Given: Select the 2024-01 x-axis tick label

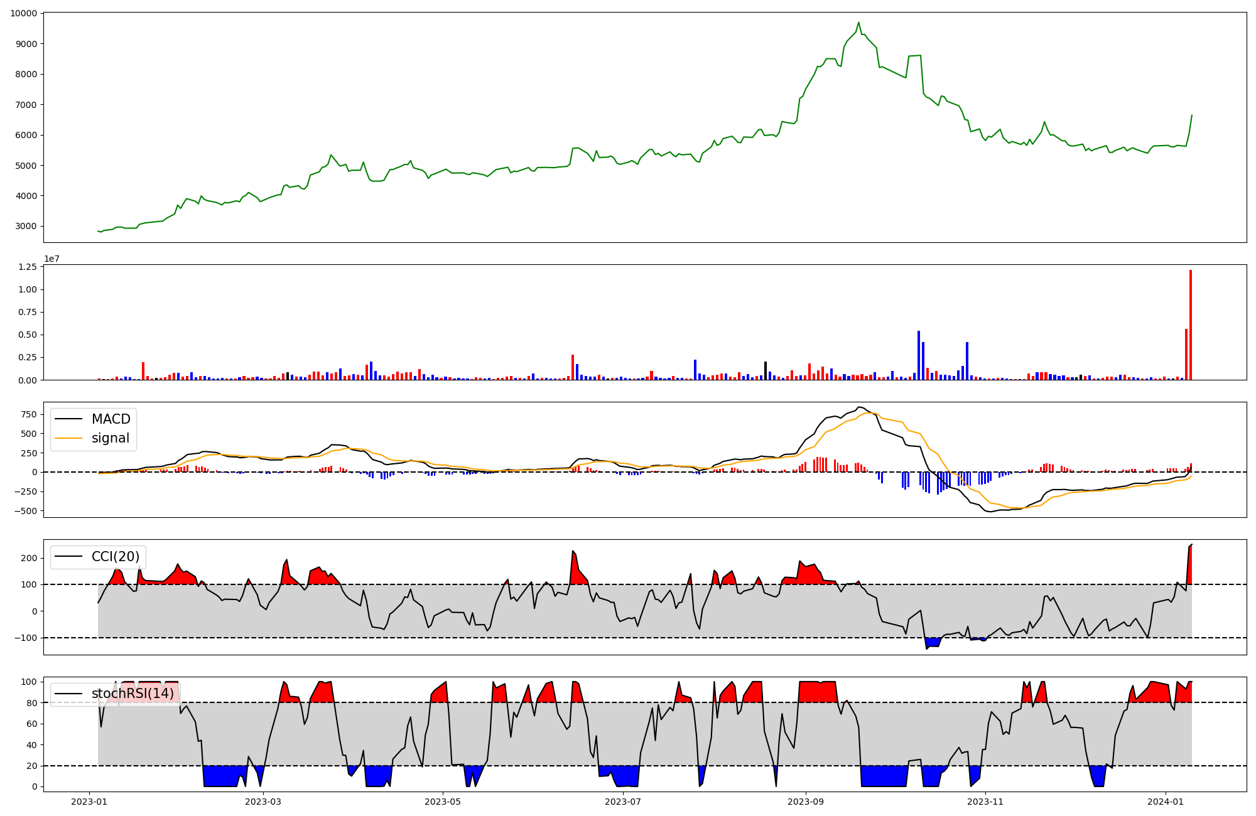Looking at the screenshot, I should (1166, 802).
